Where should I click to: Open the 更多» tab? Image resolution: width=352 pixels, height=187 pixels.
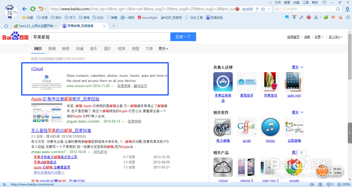pos(163,48)
